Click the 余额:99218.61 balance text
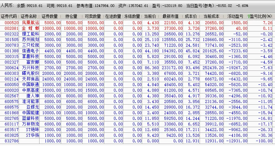This screenshot has height=146, width=275. (x=30, y=6)
